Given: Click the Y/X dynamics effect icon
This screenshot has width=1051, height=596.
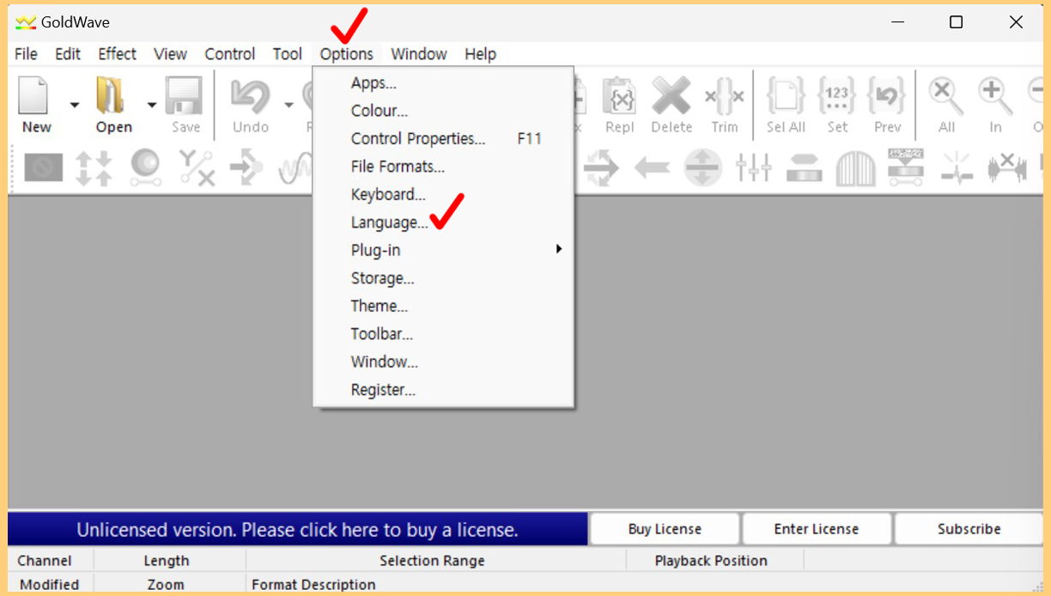Looking at the screenshot, I should point(197,167).
